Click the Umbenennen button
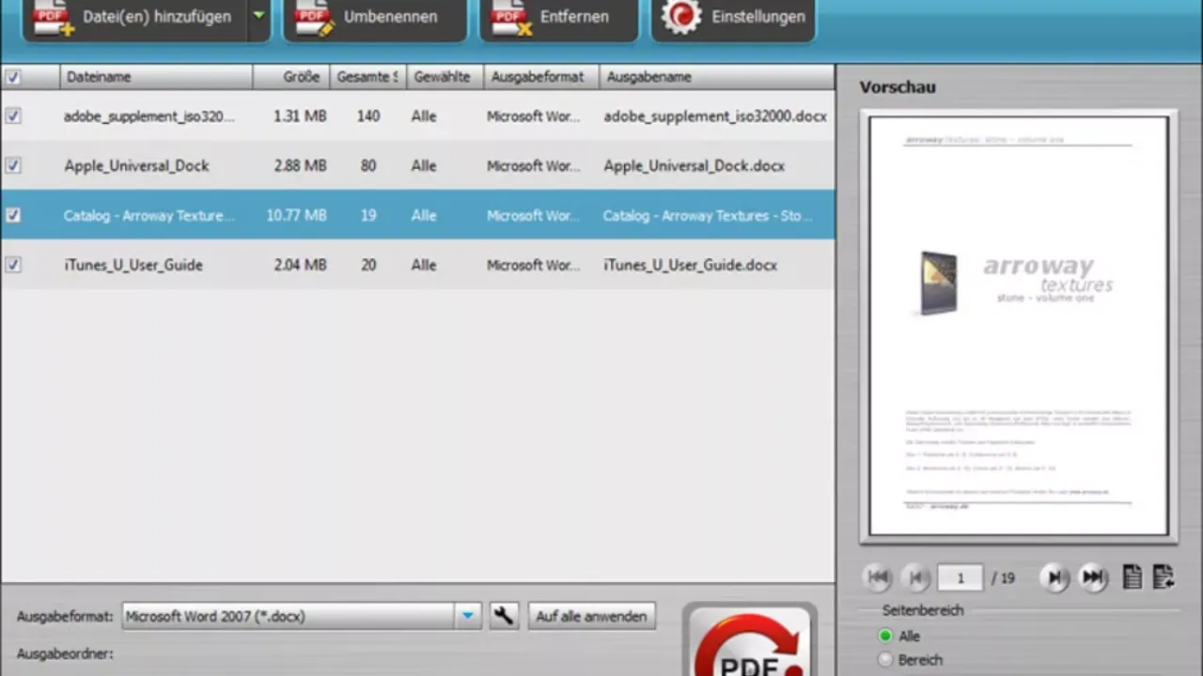This screenshot has height=676, width=1203. point(375,17)
